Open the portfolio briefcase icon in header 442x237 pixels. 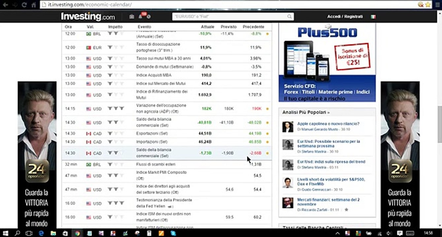click(x=132, y=16)
